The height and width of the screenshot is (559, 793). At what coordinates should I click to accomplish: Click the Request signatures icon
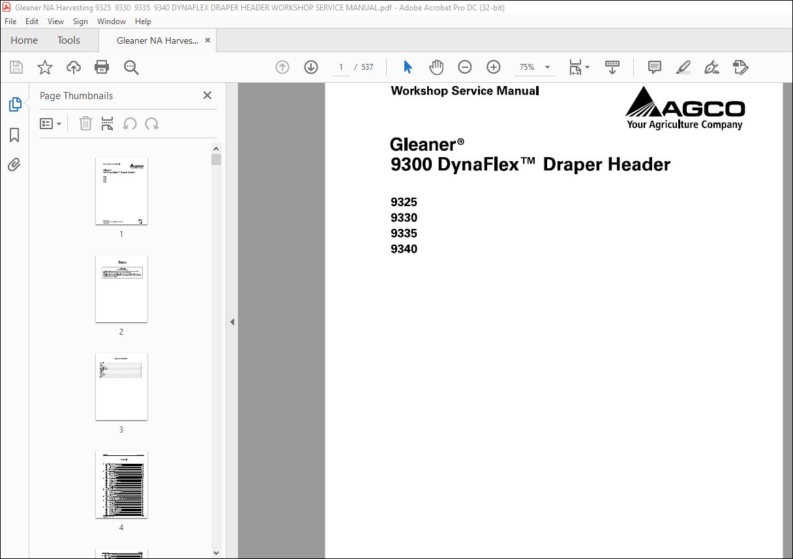[x=740, y=67]
